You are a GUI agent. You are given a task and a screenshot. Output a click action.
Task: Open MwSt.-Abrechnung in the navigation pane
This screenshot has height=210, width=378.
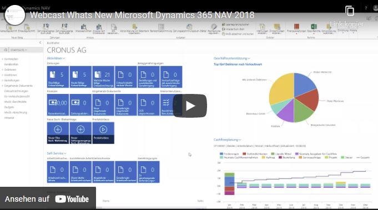pyautogui.click(x=16, y=112)
